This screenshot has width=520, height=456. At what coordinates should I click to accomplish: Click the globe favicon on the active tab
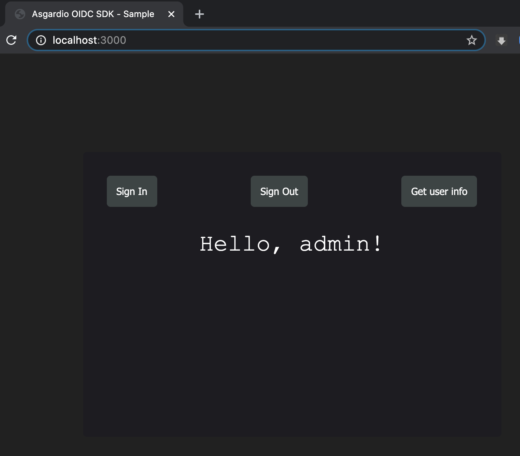(19, 14)
